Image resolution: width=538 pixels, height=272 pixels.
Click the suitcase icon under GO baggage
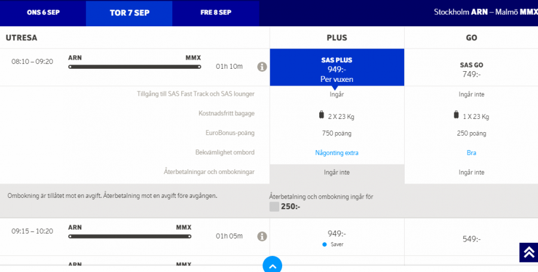(457, 114)
